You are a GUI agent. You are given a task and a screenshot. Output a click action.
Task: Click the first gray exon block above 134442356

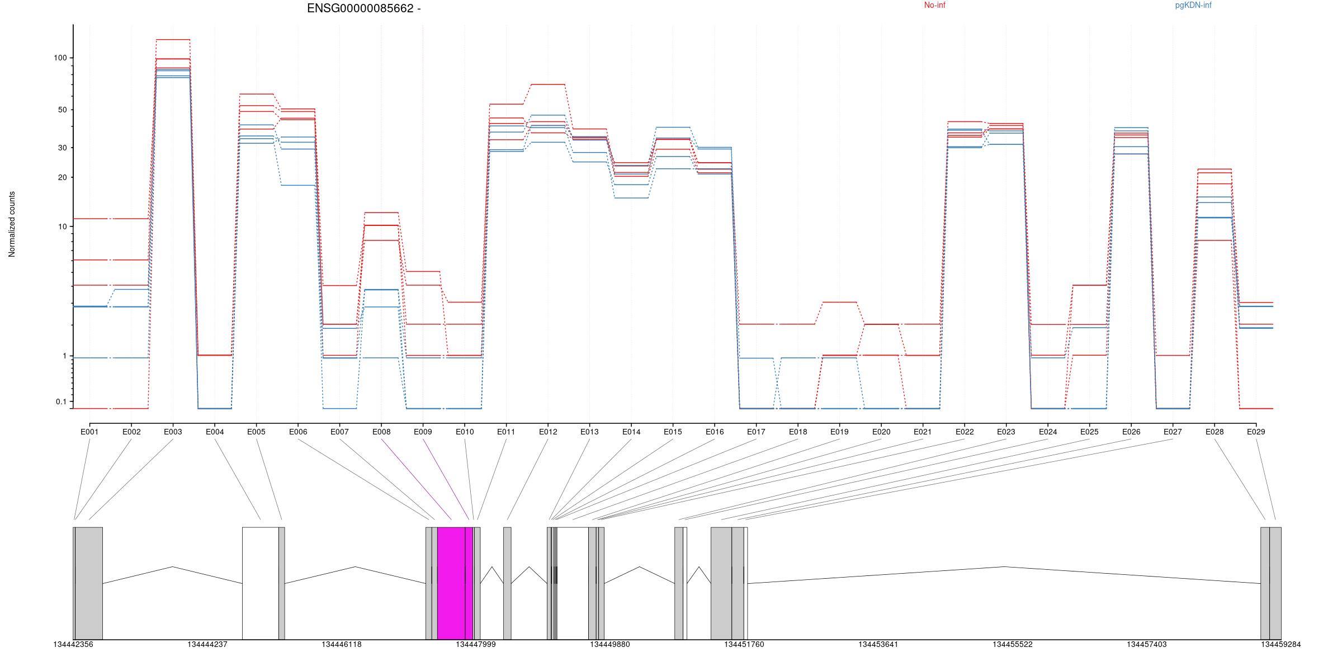point(89,583)
